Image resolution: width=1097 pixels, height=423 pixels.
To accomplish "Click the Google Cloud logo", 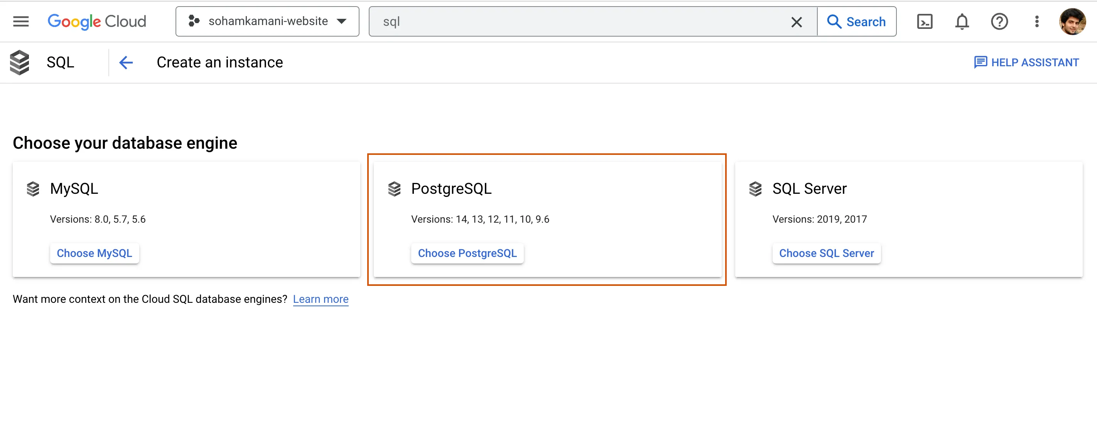I will (x=97, y=21).
